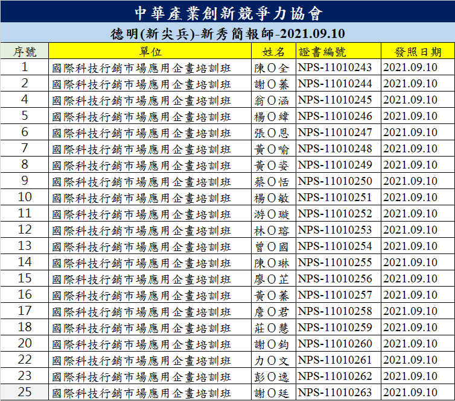Viewport: 455px width, 401px height.
Task: Click serial number 15 cell
Action: pyautogui.click(x=25, y=279)
